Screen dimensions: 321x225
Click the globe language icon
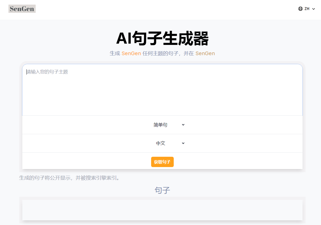coord(300,9)
